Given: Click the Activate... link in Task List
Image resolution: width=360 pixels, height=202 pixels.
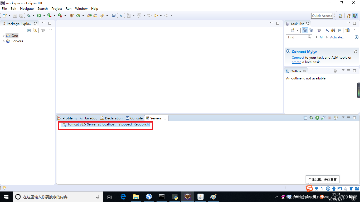Looking at the screenshot, I should (337, 37).
